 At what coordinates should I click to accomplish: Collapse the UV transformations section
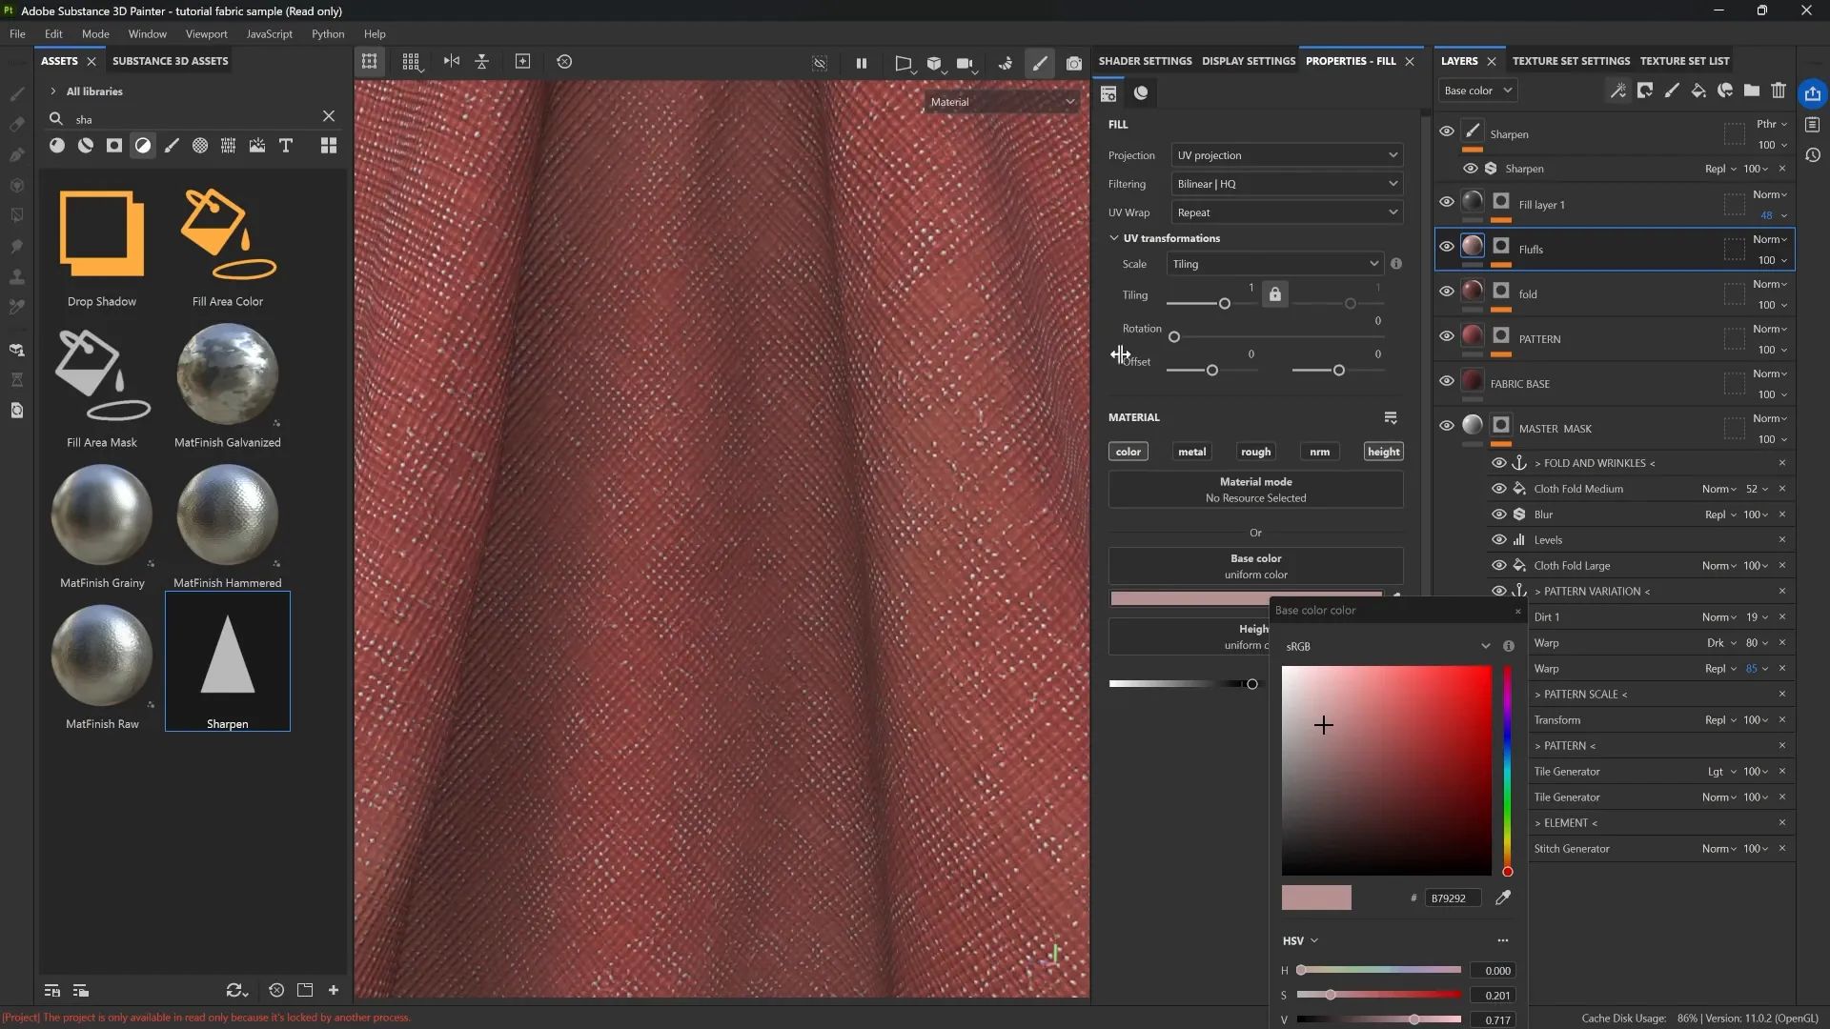pos(1114,238)
